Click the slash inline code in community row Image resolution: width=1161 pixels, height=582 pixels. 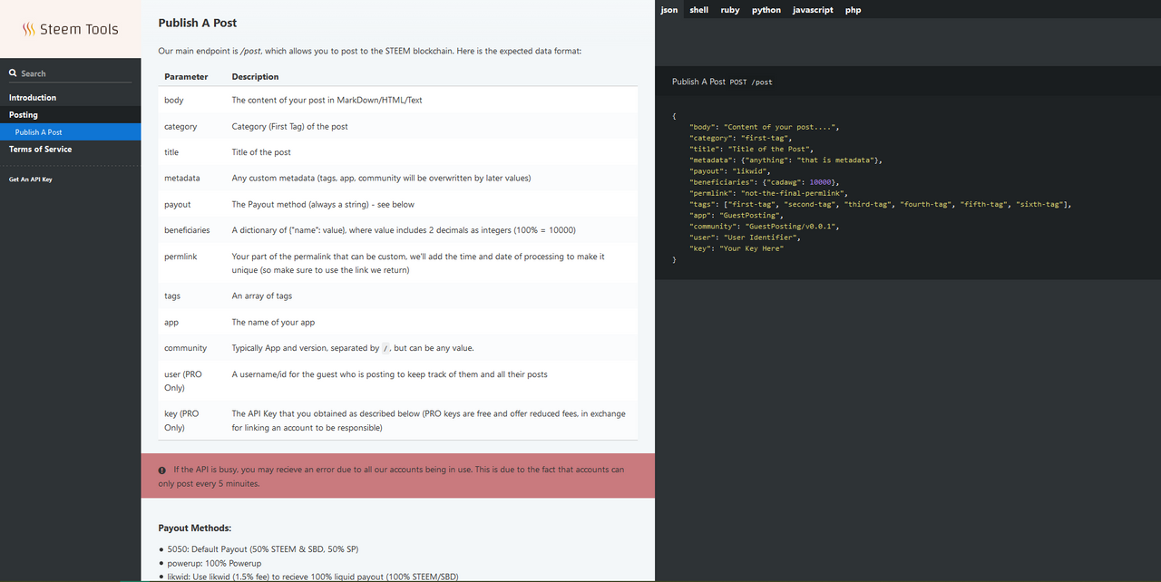[386, 348]
